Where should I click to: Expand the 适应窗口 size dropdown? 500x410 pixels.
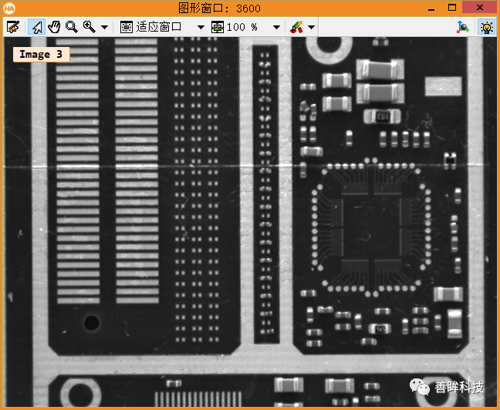(201, 28)
